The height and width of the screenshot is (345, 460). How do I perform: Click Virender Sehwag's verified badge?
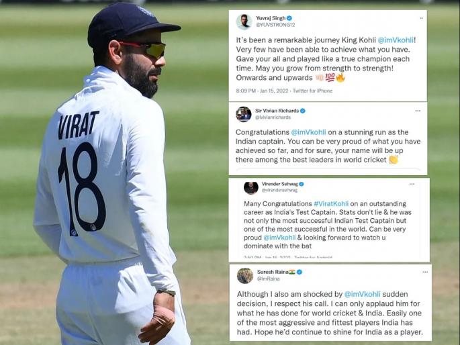(x=302, y=184)
